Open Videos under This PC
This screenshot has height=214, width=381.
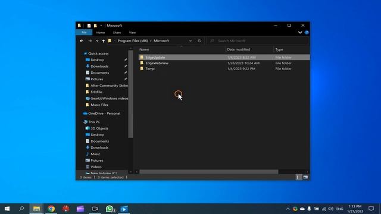96,167
